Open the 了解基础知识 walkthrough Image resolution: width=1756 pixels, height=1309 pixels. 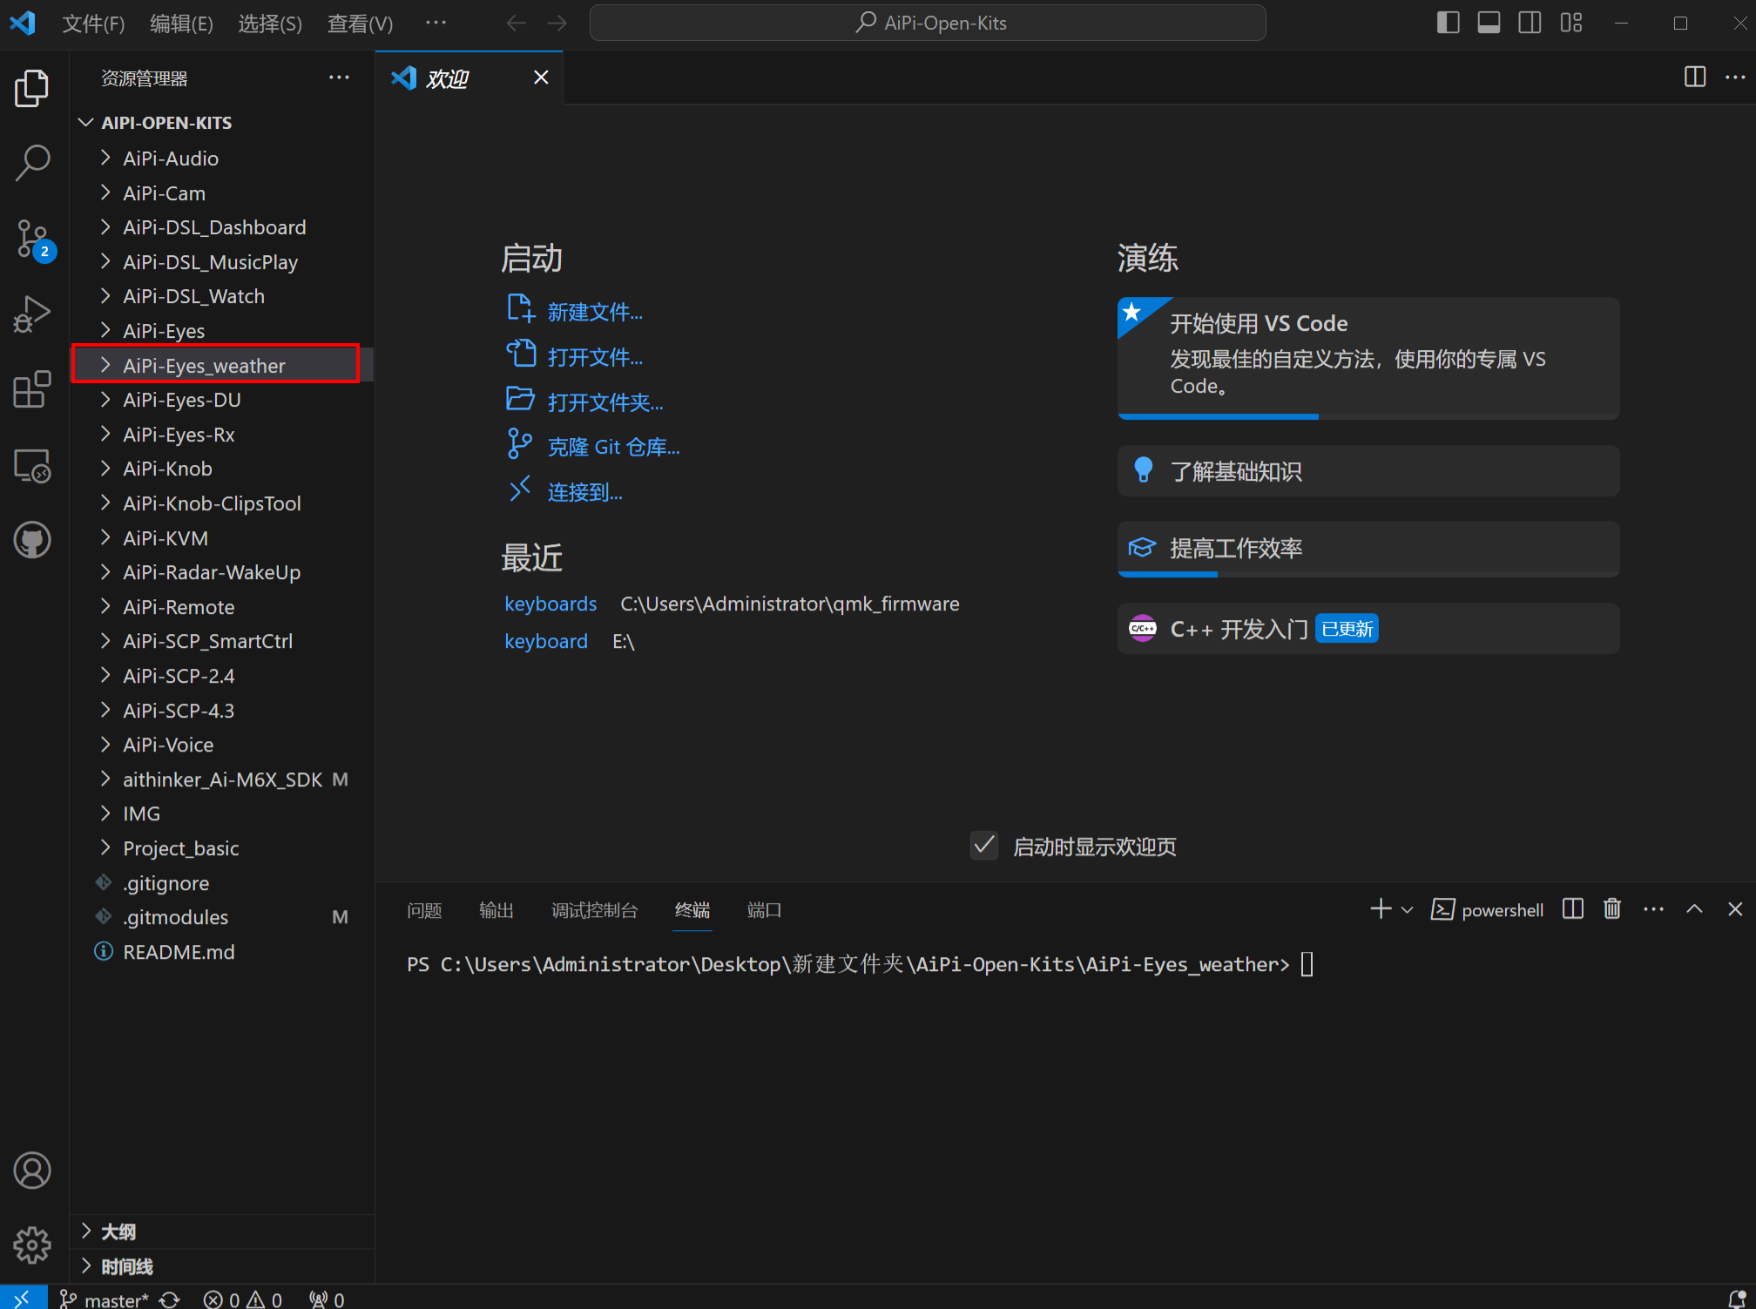1368,471
